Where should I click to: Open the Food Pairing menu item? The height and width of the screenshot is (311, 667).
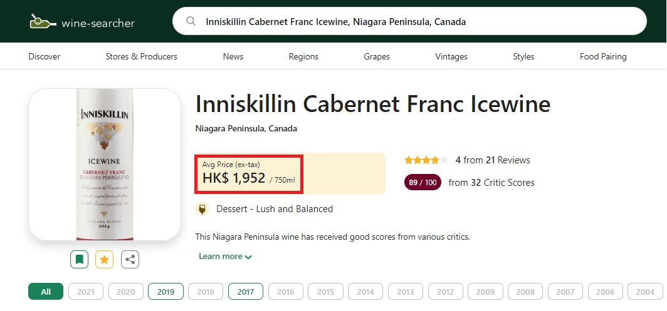pos(603,56)
